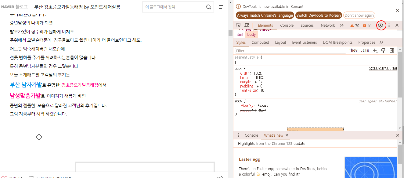Click the display: block declaration
The width and height of the screenshot is (404, 178).
click(x=254, y=106)
